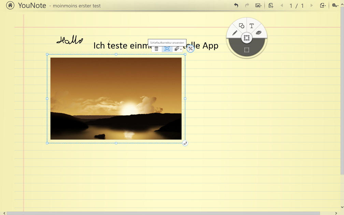
Task: Click the scroll left arrow
Action: [x=4, y=213]
